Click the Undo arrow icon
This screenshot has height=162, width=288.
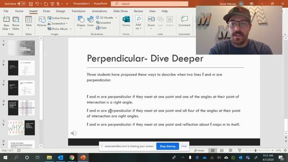[37, 4]
